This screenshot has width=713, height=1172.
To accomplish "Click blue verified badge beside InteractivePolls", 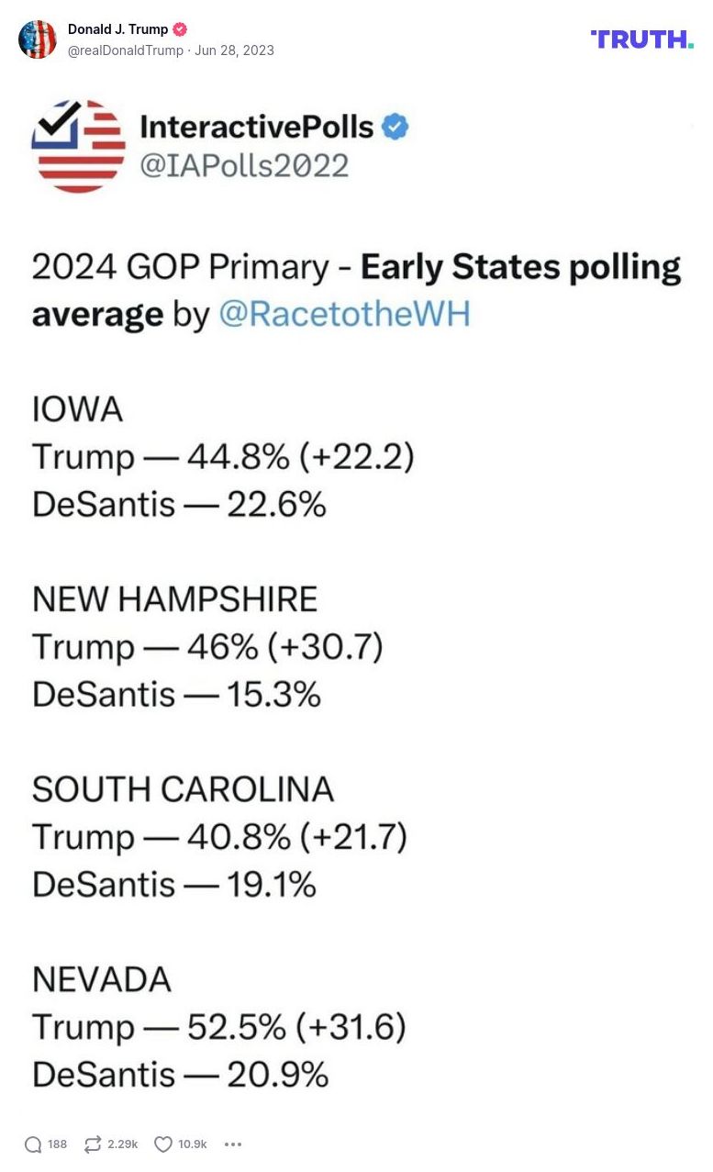I will pos(395,127).
